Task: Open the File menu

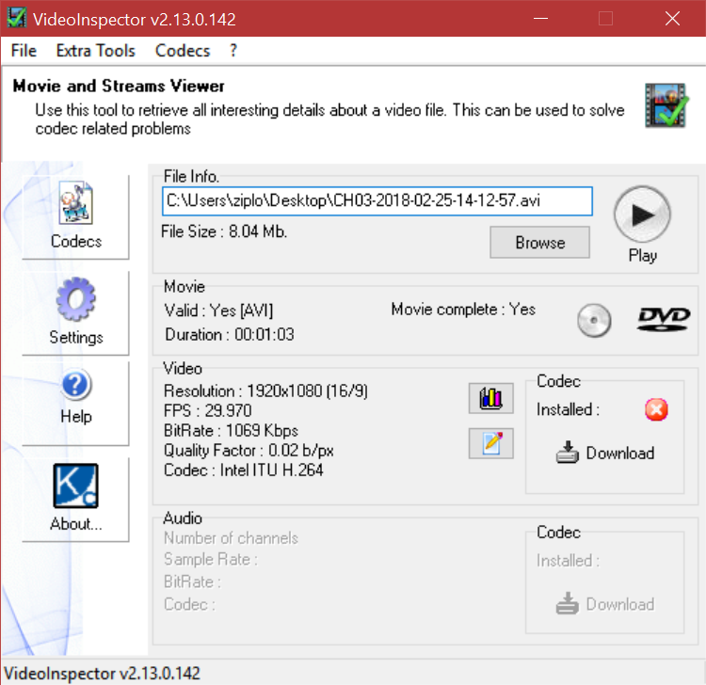Action: 24,51
